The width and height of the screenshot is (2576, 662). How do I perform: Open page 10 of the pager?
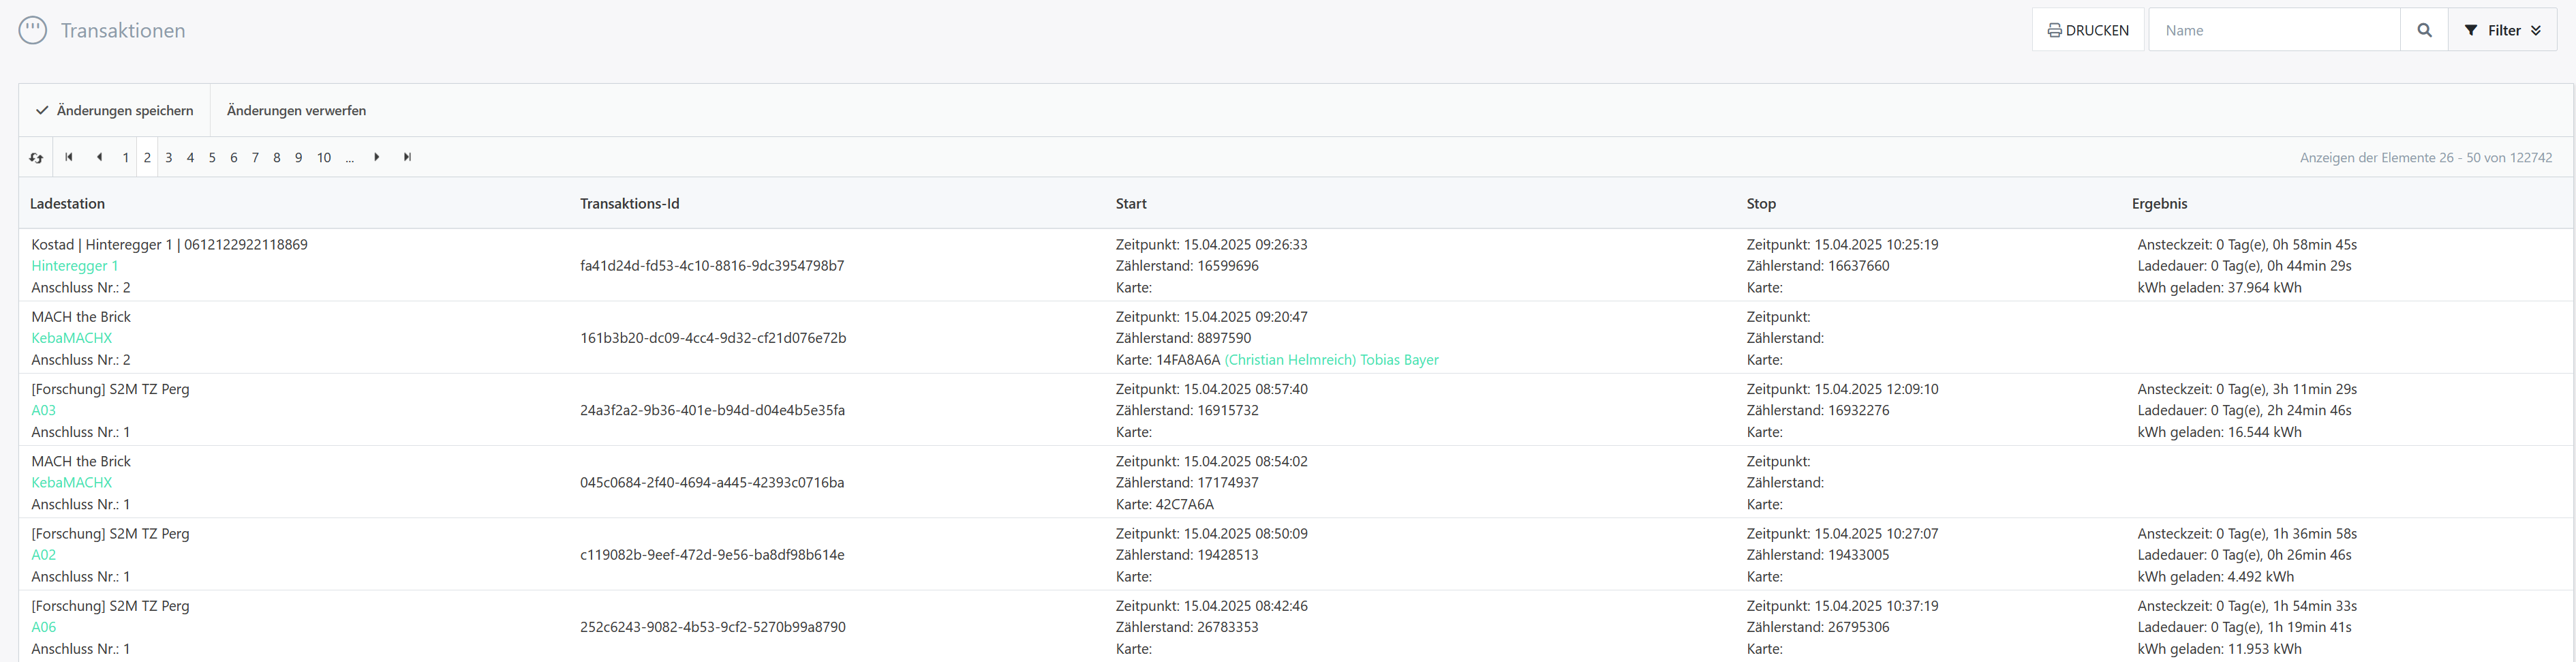[324, 158]
